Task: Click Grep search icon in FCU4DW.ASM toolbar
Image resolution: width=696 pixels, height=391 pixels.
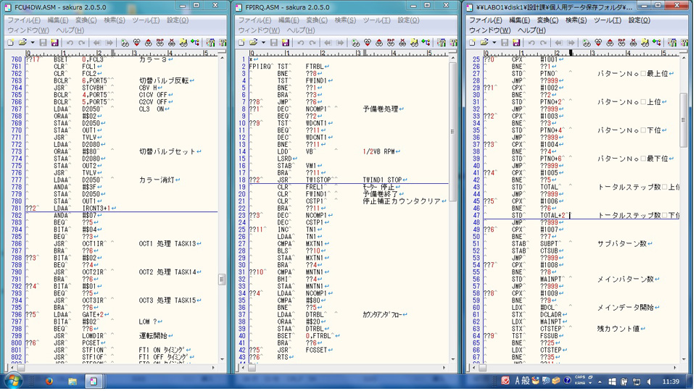Action: (x=183, y=43)
